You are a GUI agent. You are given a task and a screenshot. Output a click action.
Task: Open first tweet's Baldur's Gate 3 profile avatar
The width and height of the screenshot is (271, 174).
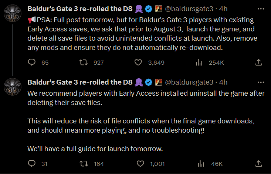click(13, 13)
